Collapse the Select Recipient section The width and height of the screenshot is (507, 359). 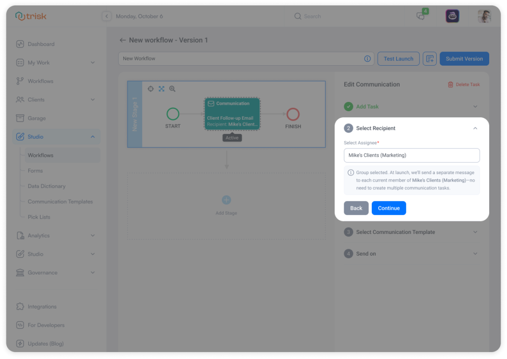[475, 128]
